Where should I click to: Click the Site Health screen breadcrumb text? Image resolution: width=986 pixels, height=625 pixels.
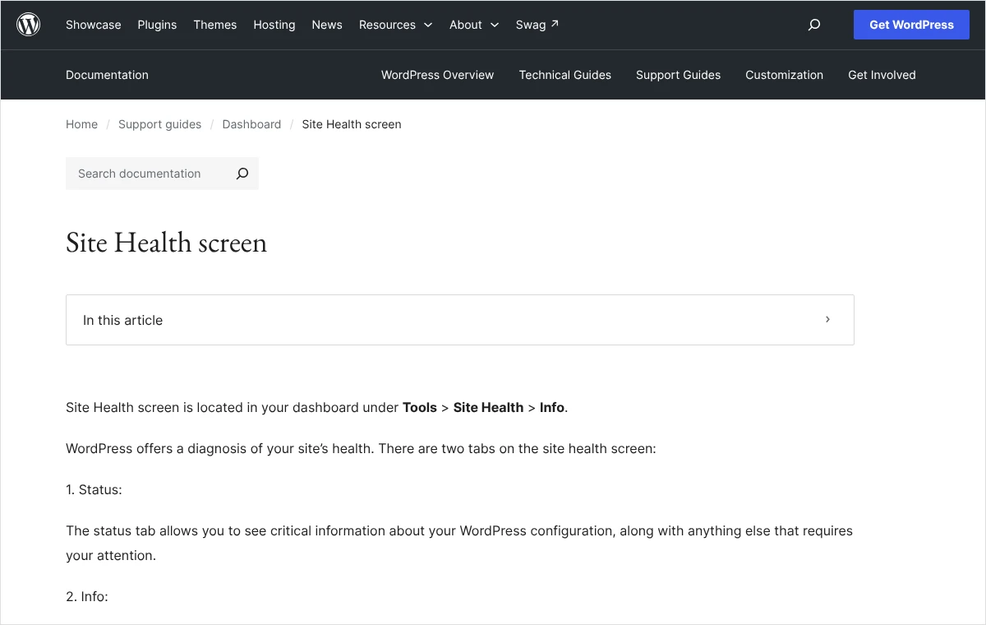[x=352, y=124]
